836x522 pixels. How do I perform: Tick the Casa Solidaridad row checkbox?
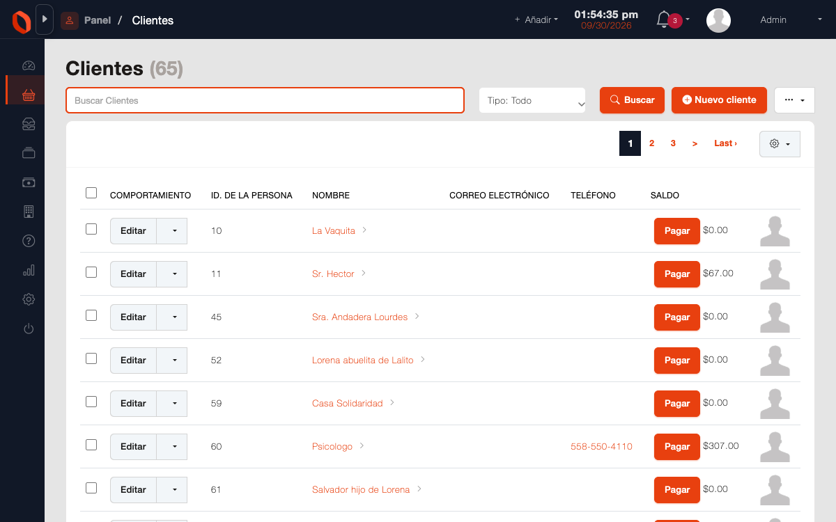pyautogui.click(x=91, y=402)
